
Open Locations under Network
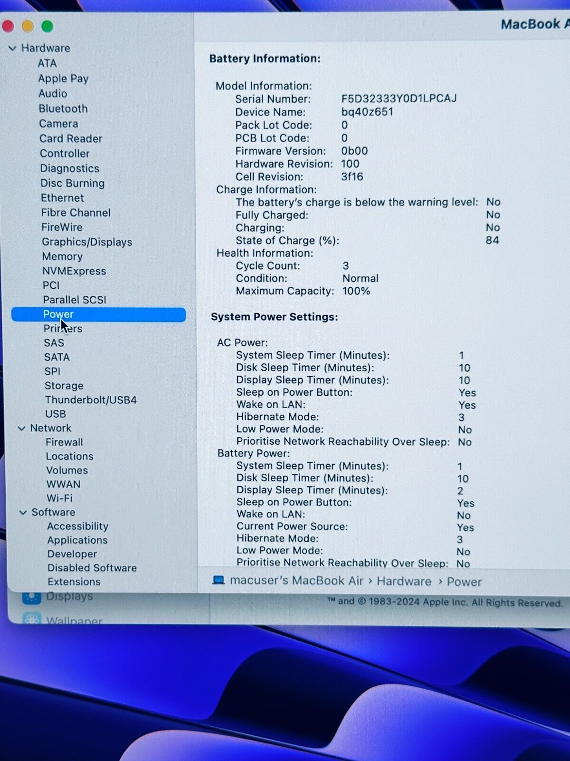(69, 456)
